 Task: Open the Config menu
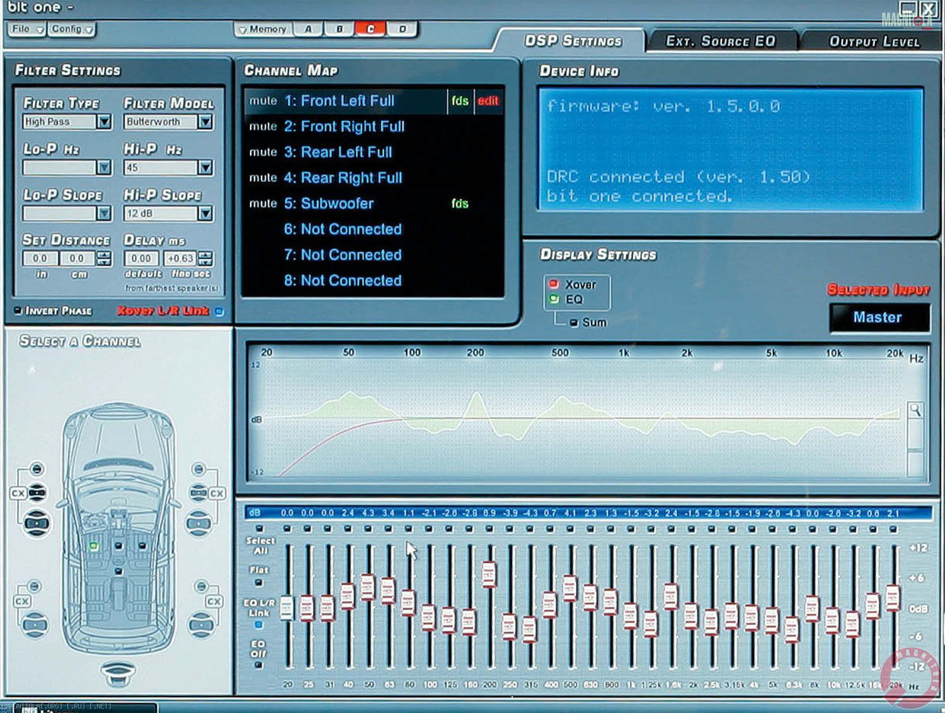pos(72,29)
